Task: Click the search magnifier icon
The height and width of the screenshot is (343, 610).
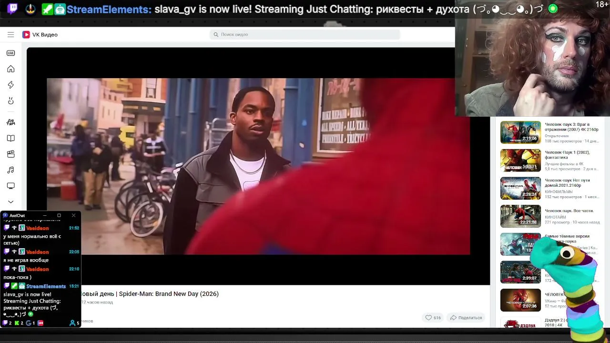Action: click(216, 34)
